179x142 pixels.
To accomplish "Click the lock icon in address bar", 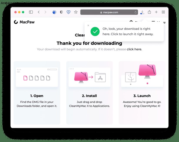I will click(101, 12).
